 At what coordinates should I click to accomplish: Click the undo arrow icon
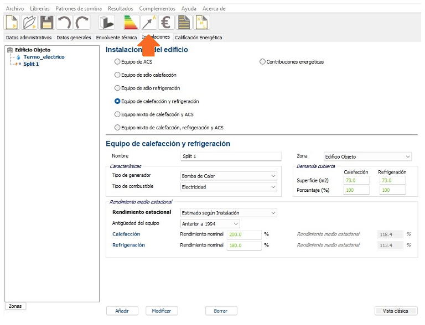64,22
